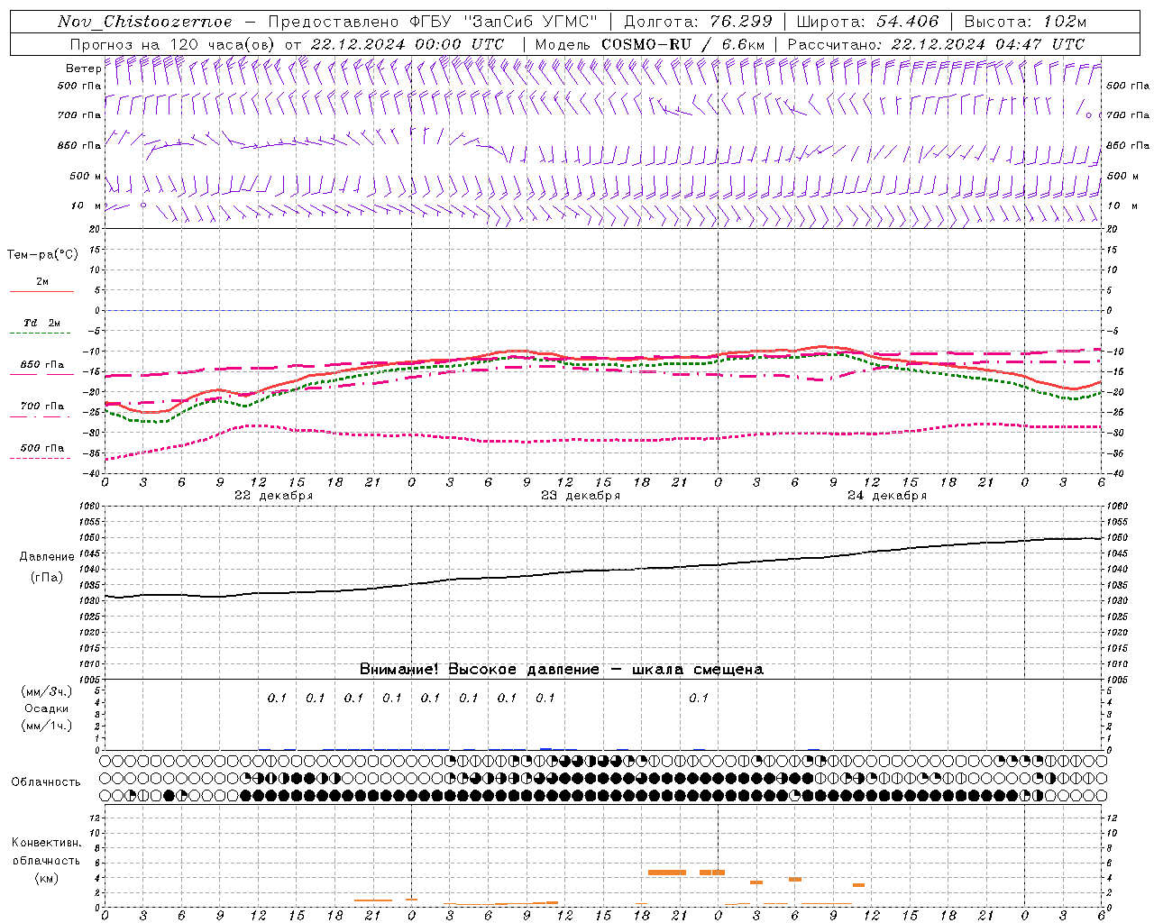Select the Td 2м legend entry

(41, 323)
